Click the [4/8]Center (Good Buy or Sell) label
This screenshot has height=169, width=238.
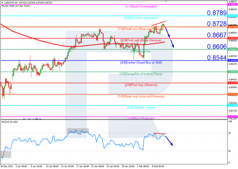click(x=141, y=62)
